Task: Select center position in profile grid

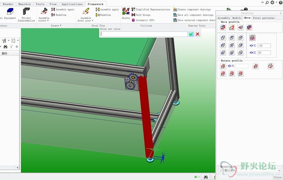Action: click(232, 45)
